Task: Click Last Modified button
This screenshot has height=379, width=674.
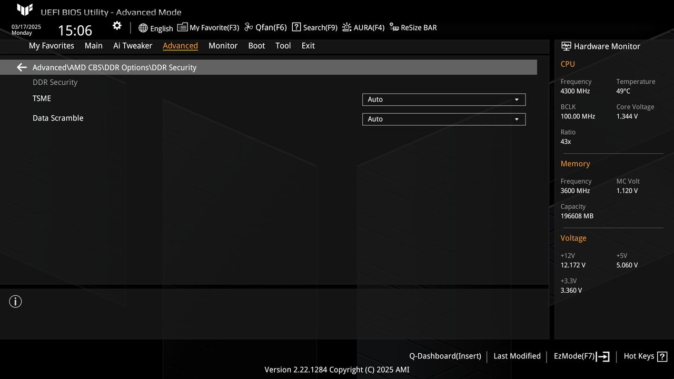Action: point(517,356)
